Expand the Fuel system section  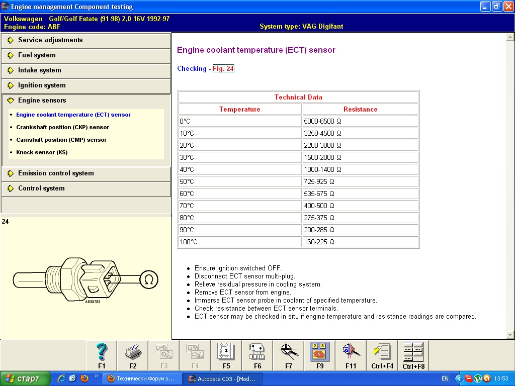[37, 55]
